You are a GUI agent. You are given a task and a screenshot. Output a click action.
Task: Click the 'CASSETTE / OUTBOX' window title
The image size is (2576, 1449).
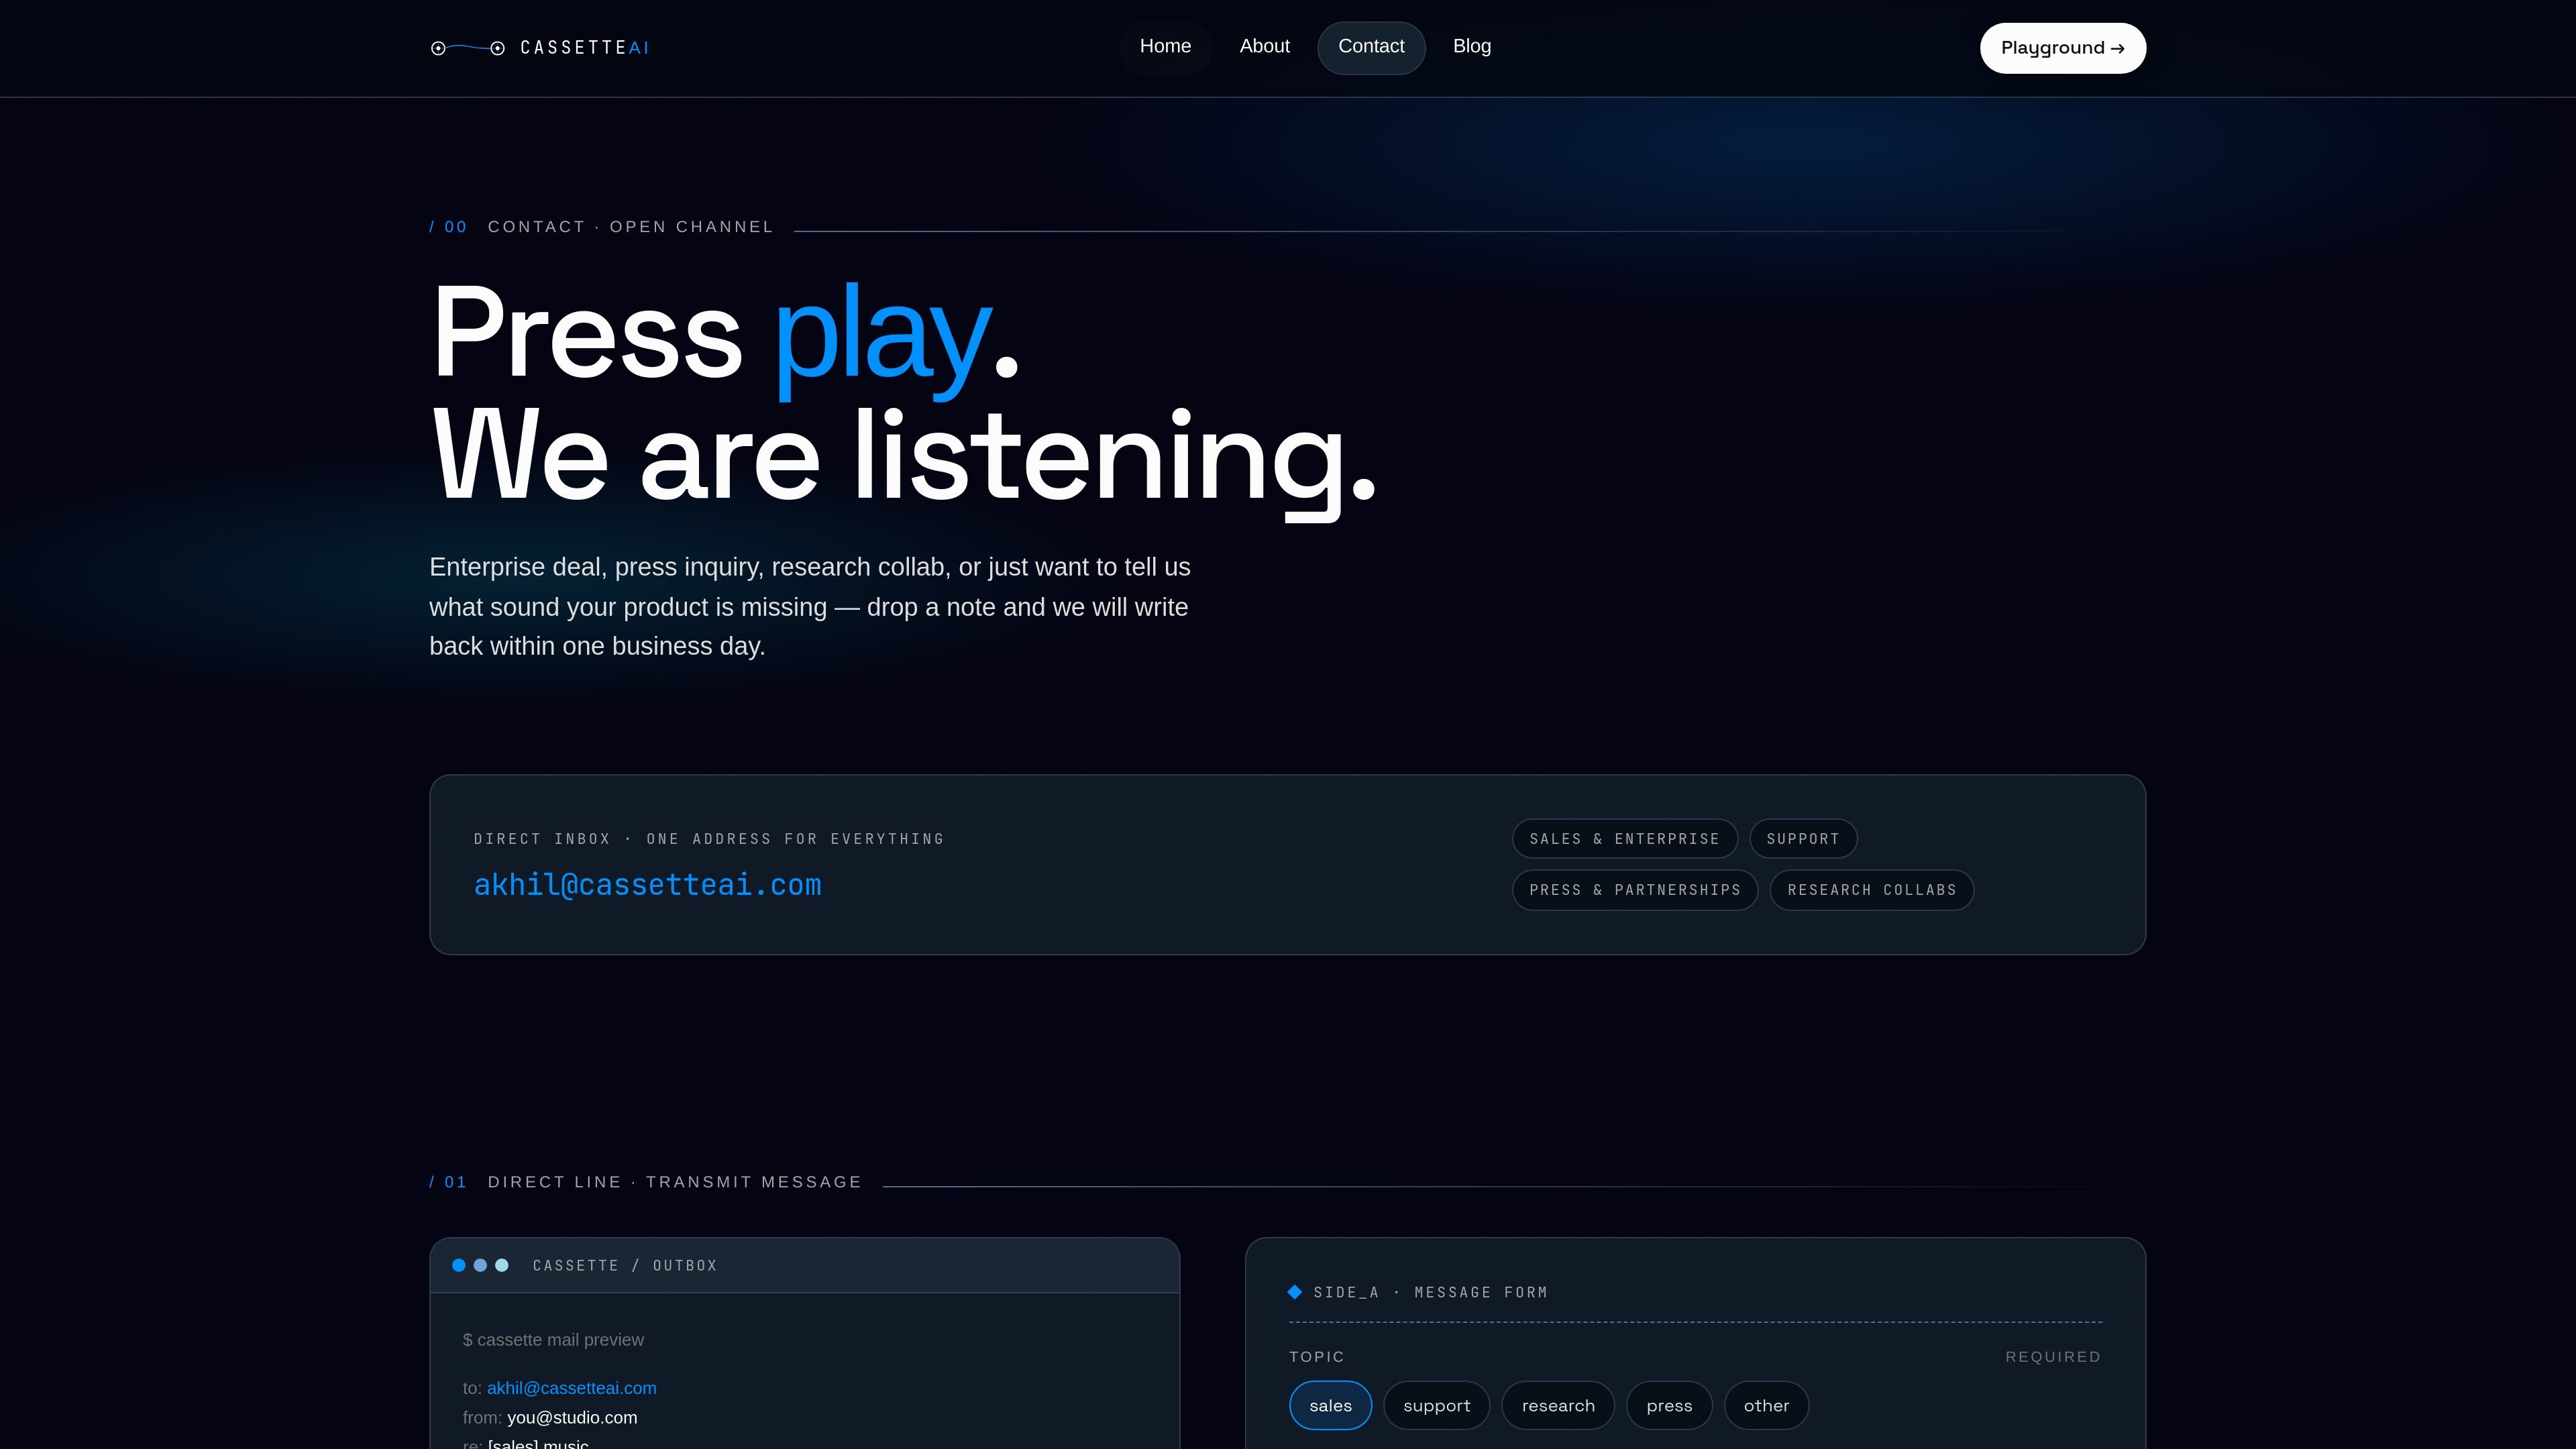coord(625,1266)
